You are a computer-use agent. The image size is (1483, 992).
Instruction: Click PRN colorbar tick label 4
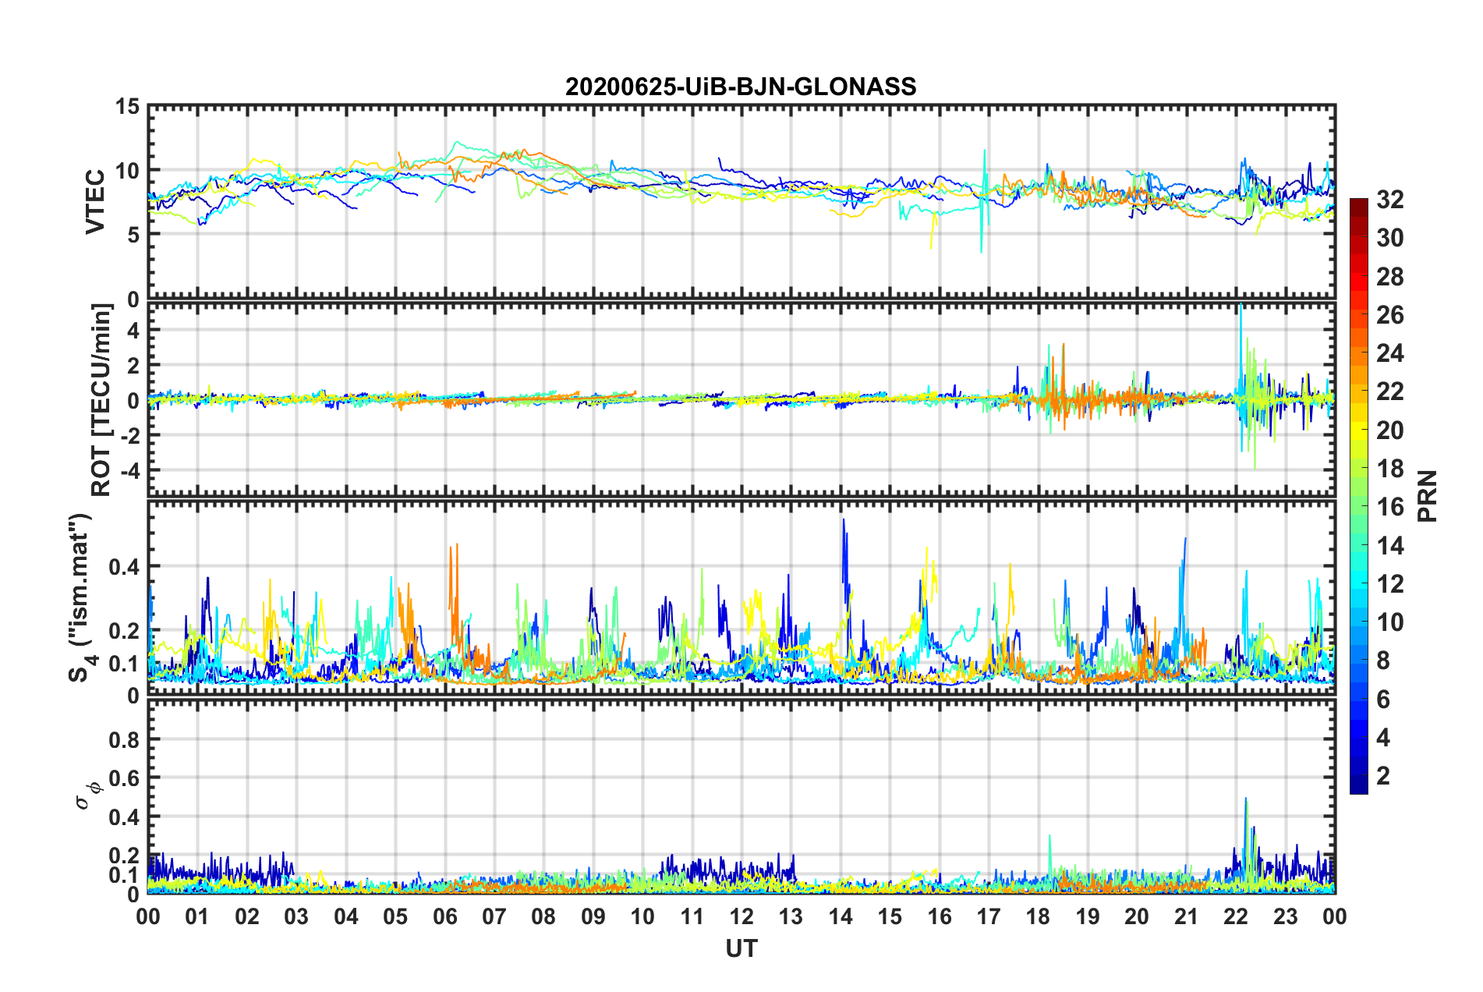click(1383, 738)
